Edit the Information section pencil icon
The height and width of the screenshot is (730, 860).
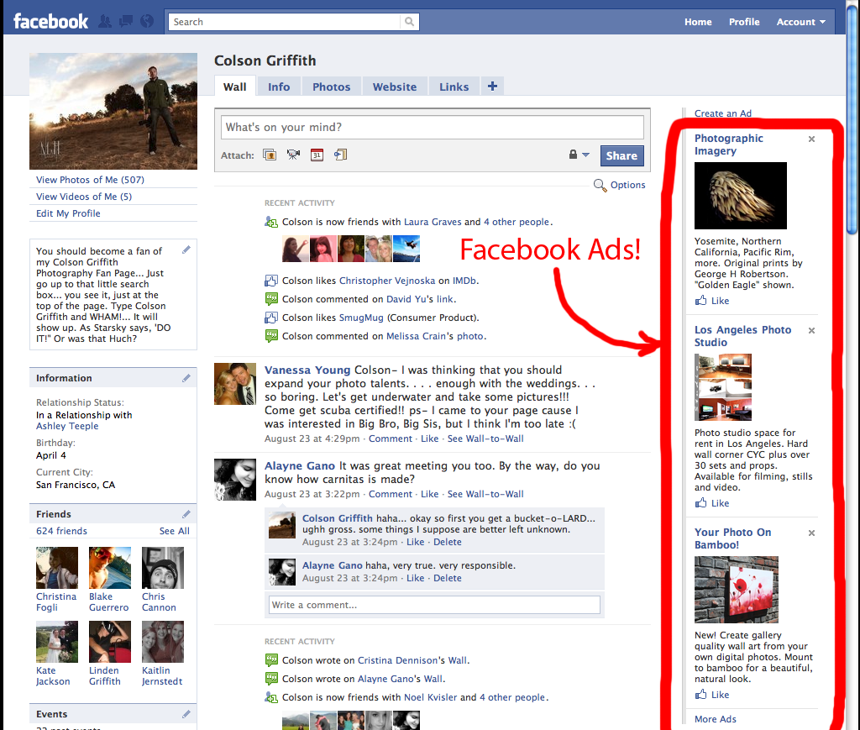(x=186, y=378)
